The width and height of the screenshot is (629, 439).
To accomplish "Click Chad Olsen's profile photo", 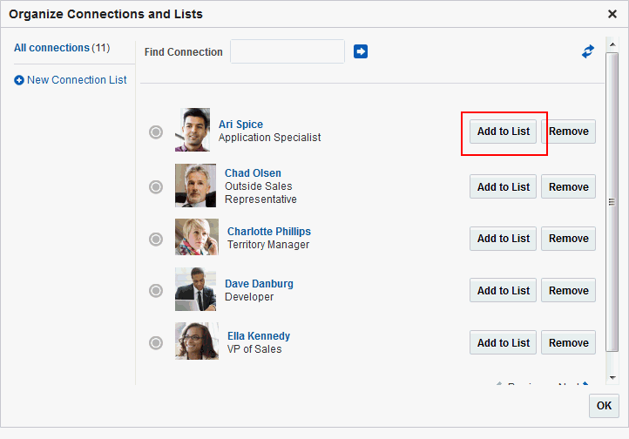I will click(195, 186).
